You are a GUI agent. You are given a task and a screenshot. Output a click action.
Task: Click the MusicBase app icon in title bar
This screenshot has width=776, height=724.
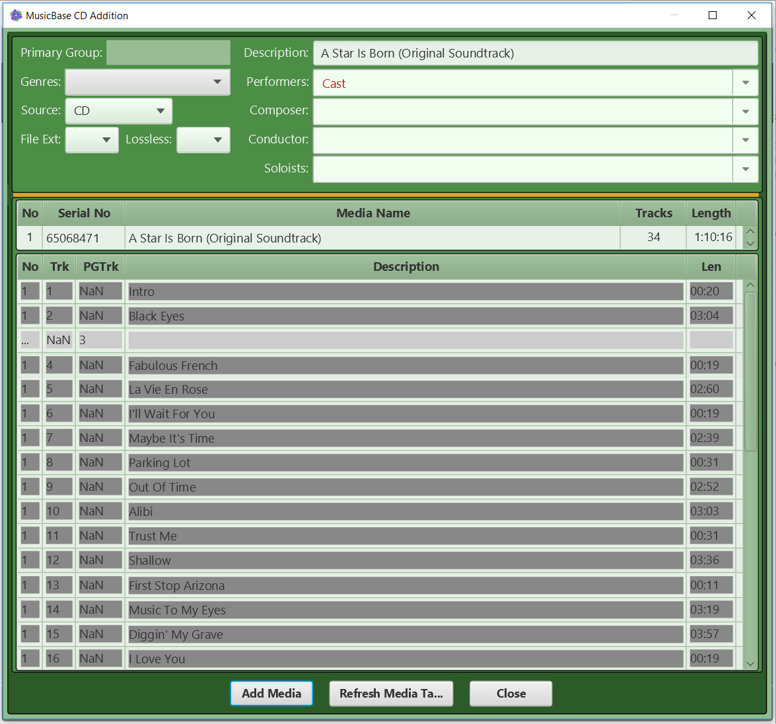click(x=16, y=15)
